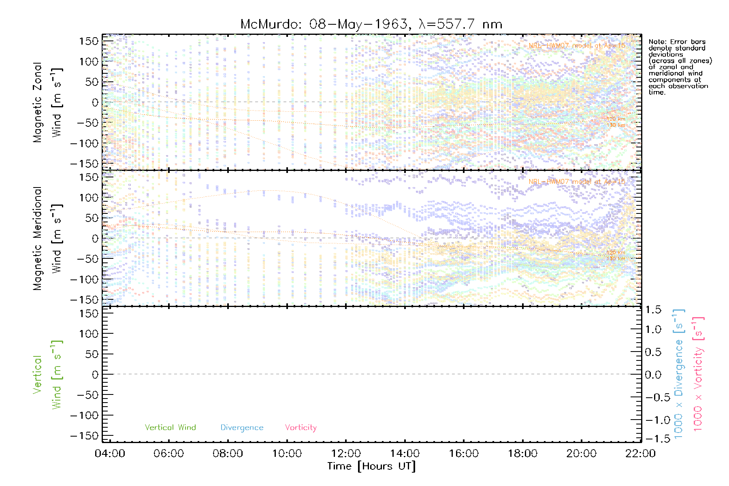The image size is (729, 486).
Task: Click the 1000 × Divergence right axis title
Action: (679, 374)
